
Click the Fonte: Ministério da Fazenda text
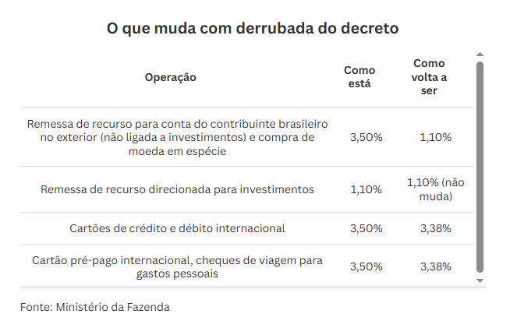tap(95, 307)
